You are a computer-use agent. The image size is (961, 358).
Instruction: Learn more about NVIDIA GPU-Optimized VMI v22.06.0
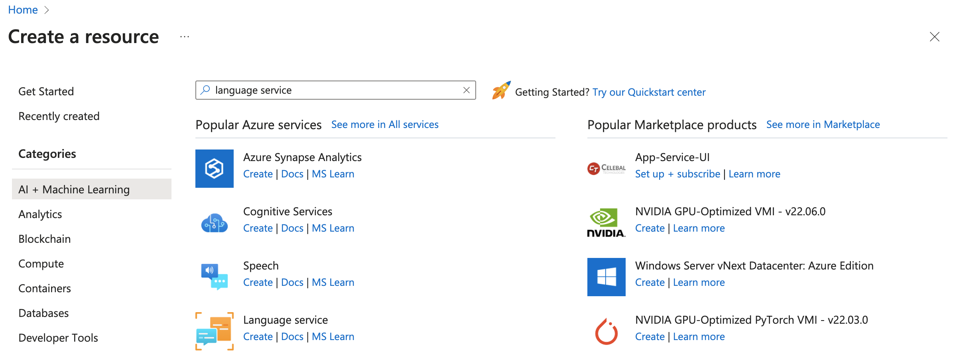[699, 228]
